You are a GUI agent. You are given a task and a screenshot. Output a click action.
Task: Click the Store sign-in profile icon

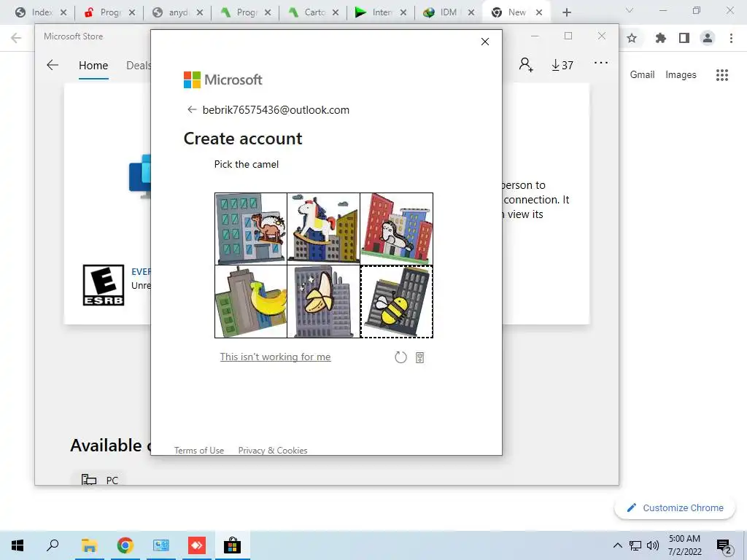click(x=526, y=65)
